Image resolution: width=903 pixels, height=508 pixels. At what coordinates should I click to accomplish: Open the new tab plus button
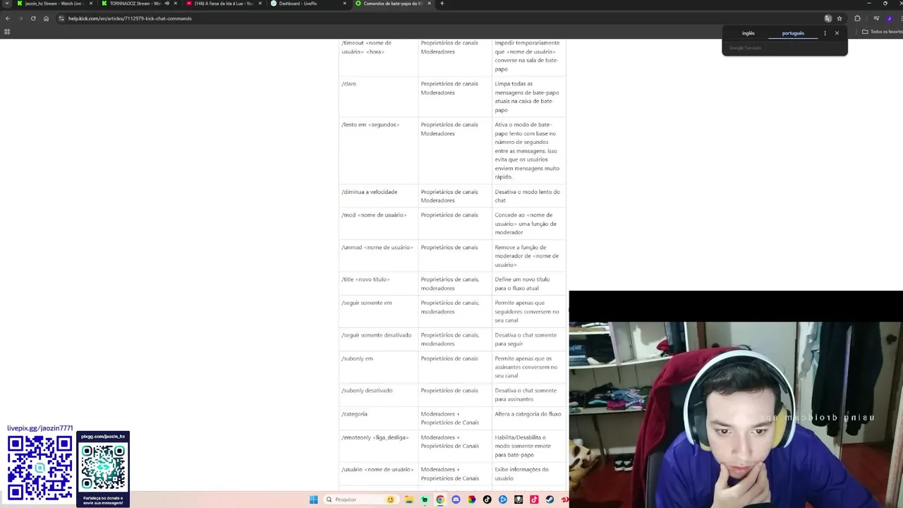click(x=442, y=4)
